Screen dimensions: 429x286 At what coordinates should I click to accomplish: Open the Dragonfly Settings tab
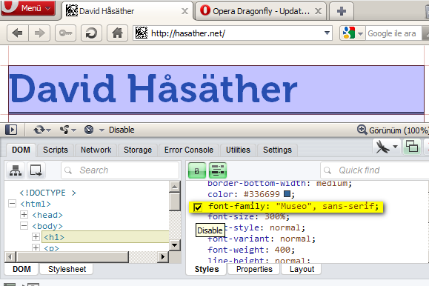(277, 150)
